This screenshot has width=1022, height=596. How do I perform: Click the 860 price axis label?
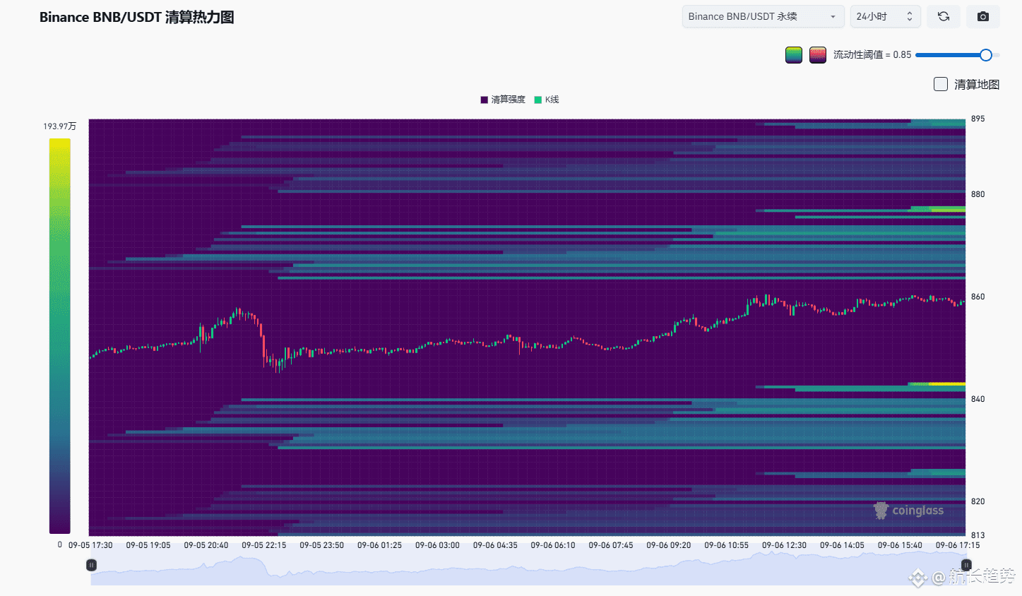click(978, 297)
